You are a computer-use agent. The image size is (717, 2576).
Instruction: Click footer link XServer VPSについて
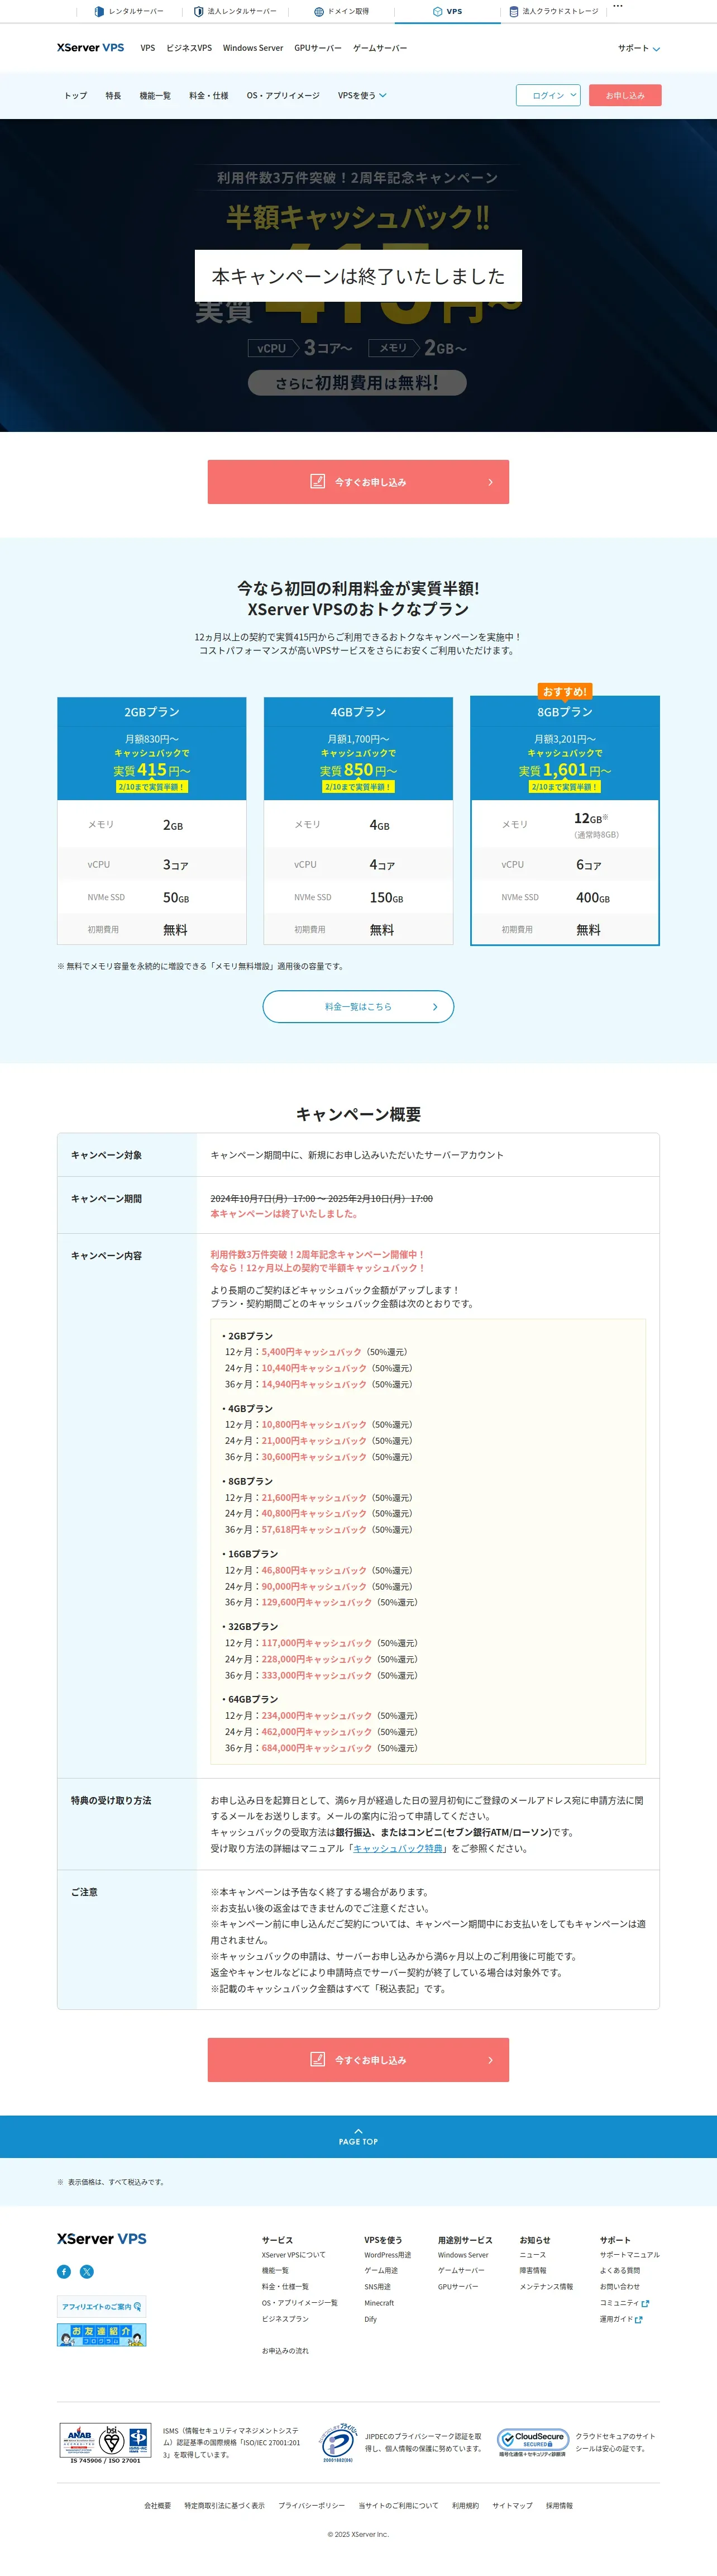click(293, 2255)
